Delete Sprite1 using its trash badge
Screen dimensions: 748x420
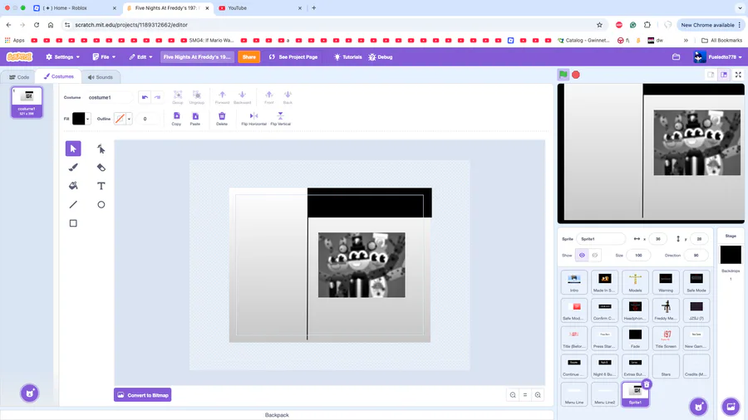pos(647,384)
